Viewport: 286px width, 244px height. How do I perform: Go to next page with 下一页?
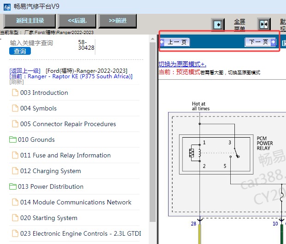[260, 42]
